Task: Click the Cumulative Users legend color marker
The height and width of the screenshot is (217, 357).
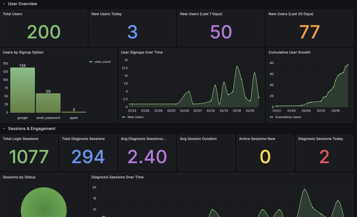Action: pos(272,117)
